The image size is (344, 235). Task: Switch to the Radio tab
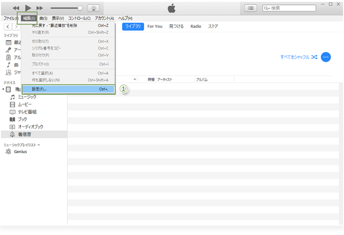tap(196, 26)
